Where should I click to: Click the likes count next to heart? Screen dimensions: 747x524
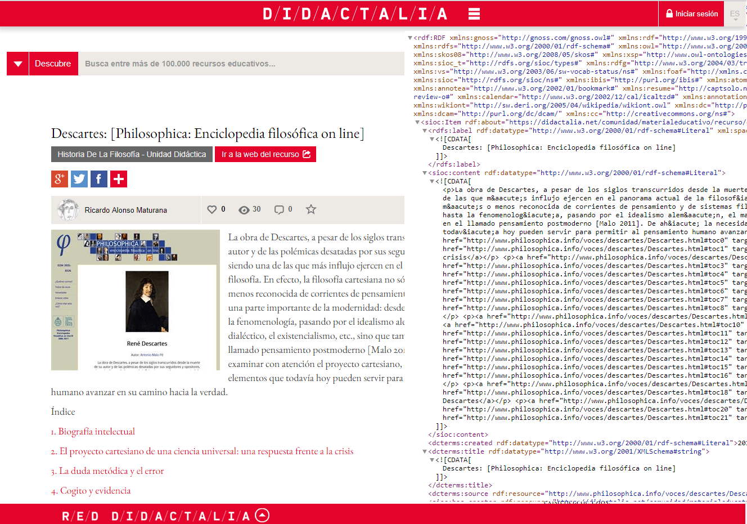(223, 209)
